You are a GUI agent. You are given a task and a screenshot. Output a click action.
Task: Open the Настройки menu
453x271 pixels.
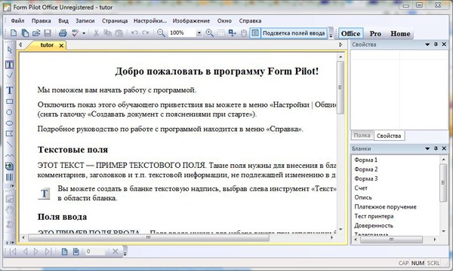(x=150, y=21)
